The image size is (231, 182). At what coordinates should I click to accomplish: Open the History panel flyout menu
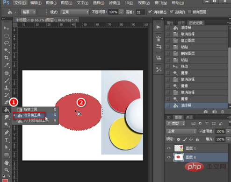pos(229,23)
